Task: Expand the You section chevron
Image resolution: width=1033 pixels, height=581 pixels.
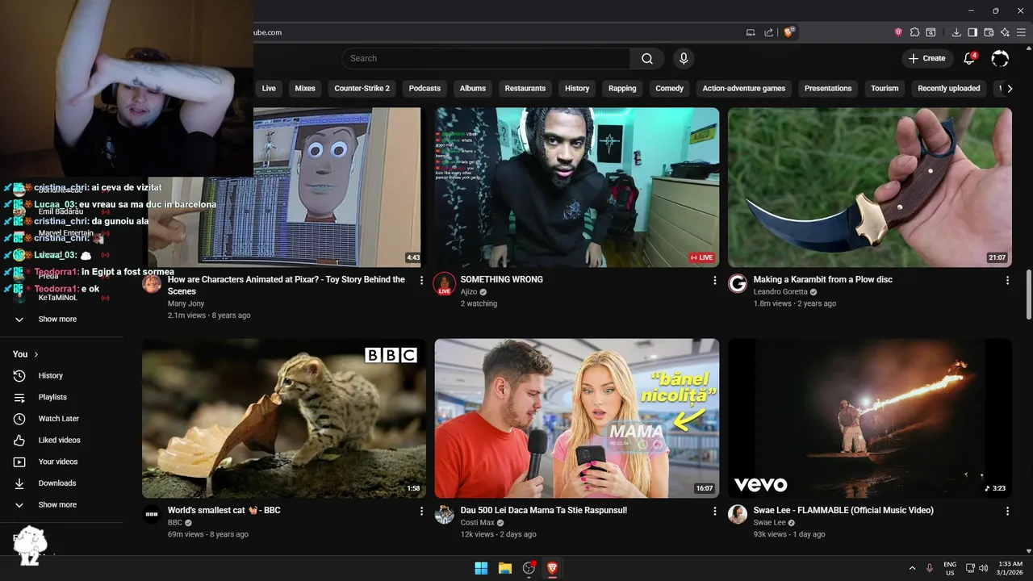Action: pos(36,354)
